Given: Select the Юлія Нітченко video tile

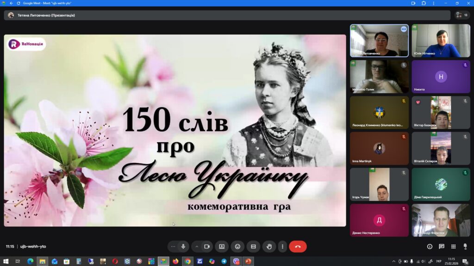Looking at the screenshot, I should coord(441,41).
